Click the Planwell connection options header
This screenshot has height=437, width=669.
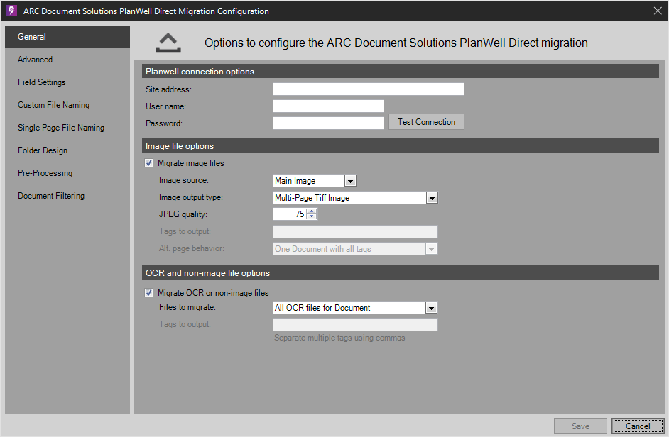(401, 71)
